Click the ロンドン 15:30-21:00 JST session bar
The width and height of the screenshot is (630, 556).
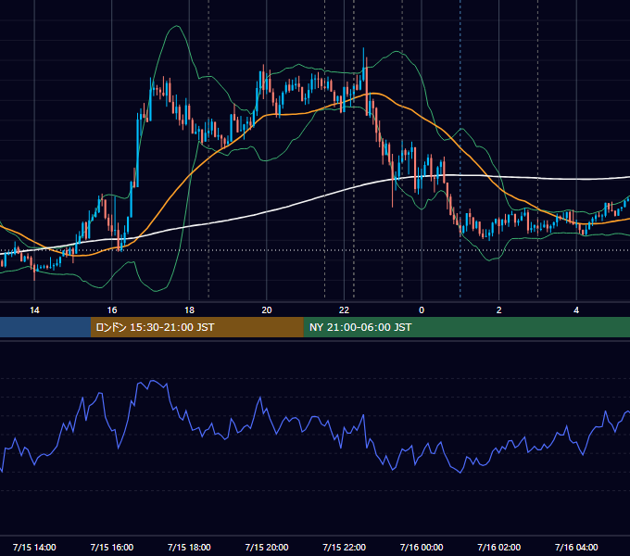coord(196,327)
